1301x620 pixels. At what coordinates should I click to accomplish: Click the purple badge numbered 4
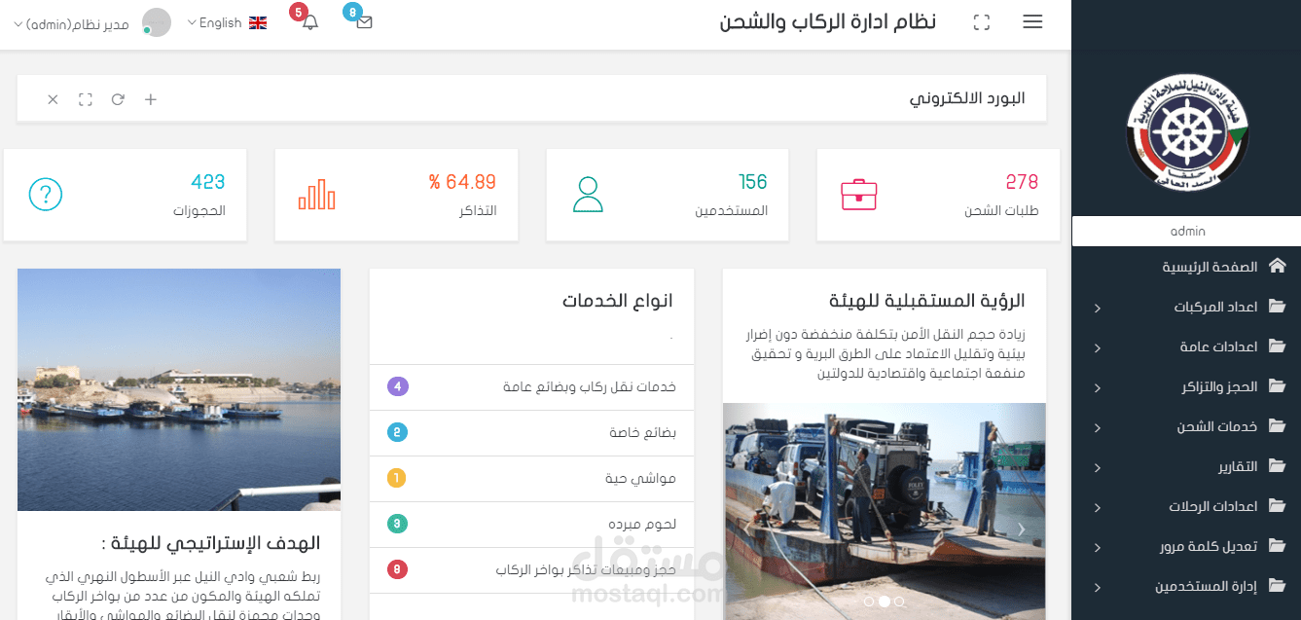[397, 386]
